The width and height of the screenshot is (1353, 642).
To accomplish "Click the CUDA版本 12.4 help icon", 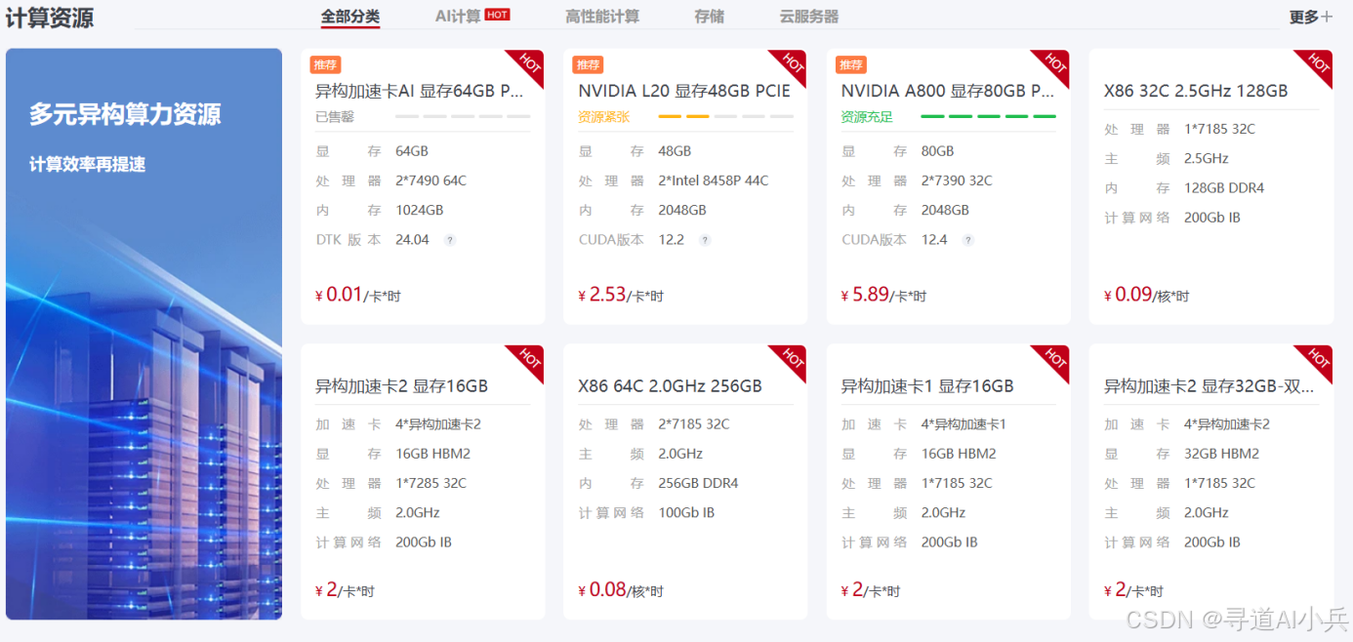I will point(967,240).
